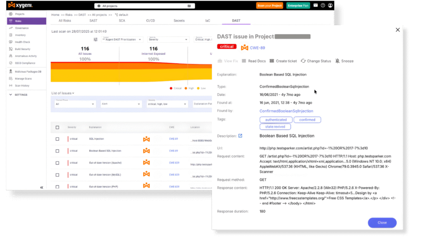Click the All projects menu icon
Image resolution: width=423 pixels, height=244 pixels.
point(189,6)
